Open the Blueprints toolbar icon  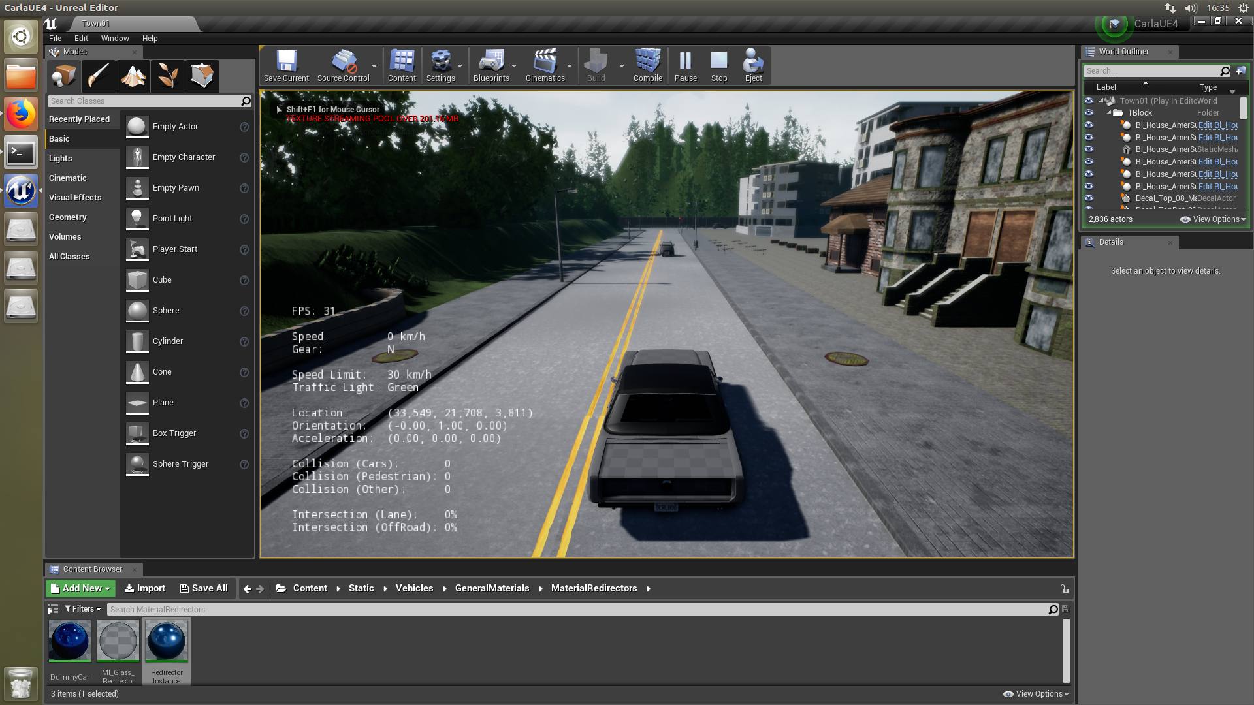[492, 65]
